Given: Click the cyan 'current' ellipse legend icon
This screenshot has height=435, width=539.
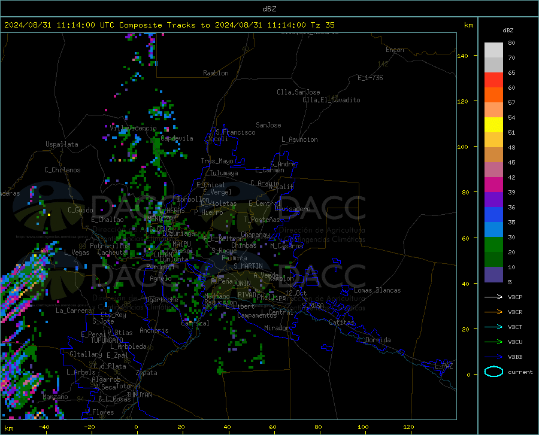Looking at the screenshot, I should [x=493, y=372].
